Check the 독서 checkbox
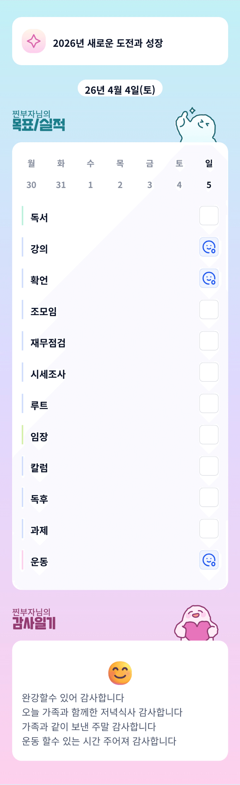240x785 pixels. pos(209,215)
